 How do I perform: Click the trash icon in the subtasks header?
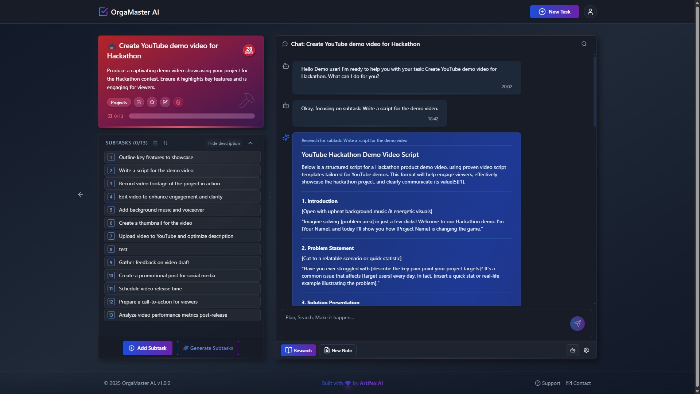(x=155, y=143)
